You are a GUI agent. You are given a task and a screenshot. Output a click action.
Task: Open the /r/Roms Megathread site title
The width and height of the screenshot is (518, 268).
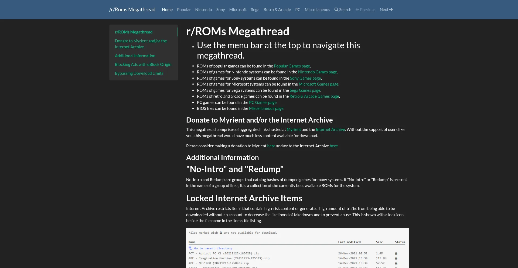click(132, 10)
